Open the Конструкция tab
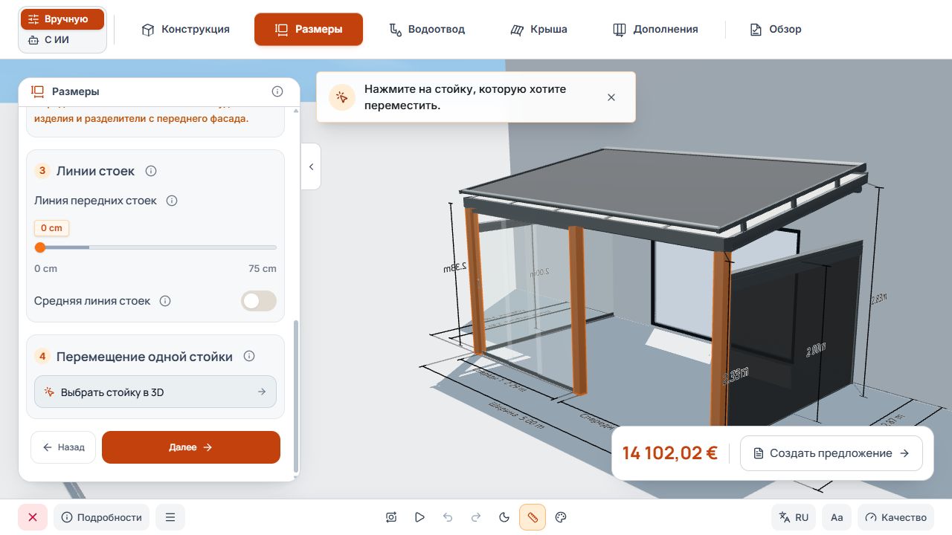This screenshot has height=535, width=952. click(185, 30)
